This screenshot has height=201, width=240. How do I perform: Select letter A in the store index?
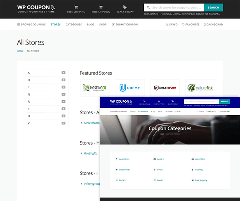(46, 73)
